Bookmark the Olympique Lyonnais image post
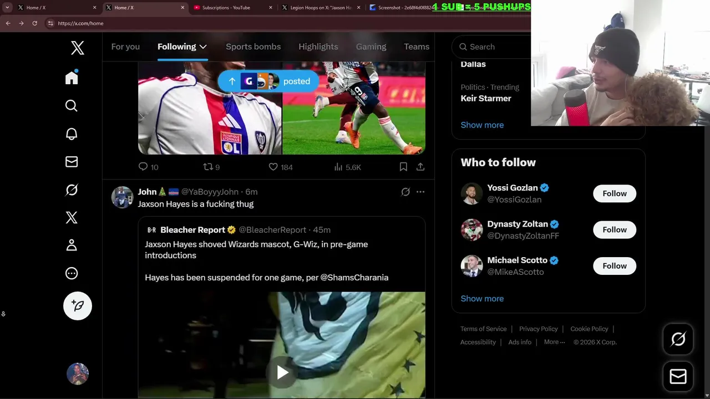Viewport: 710px width, 399px height. click(x=403, y=166)
